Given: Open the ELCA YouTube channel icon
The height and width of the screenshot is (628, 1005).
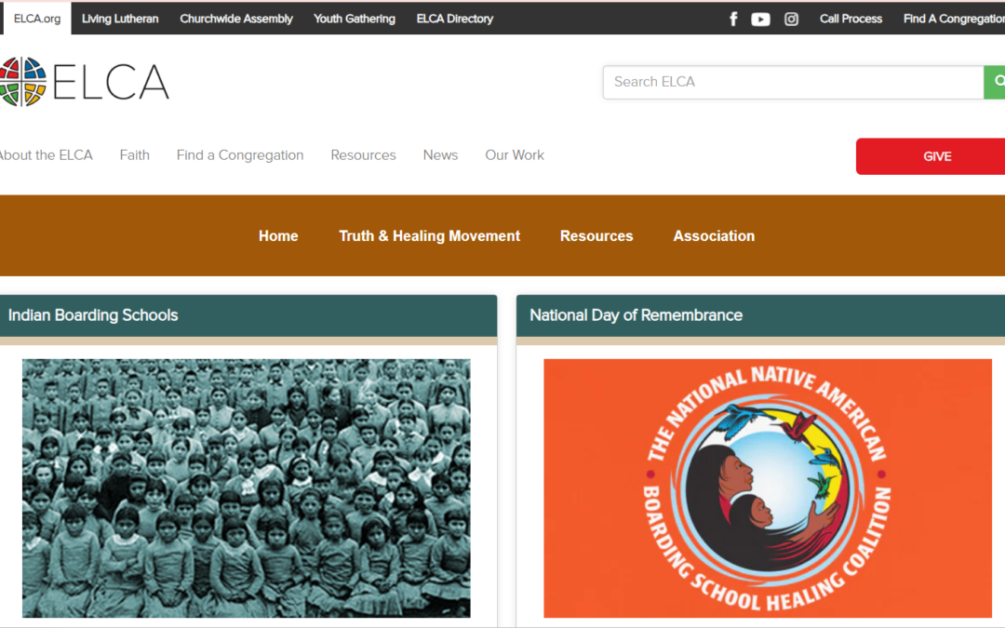Looking at the screenshot, I should pyautogui.click(x=760, y=20).
